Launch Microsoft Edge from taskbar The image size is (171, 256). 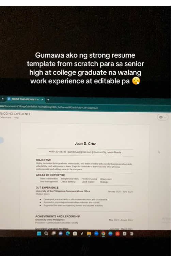tap(68, 233)
